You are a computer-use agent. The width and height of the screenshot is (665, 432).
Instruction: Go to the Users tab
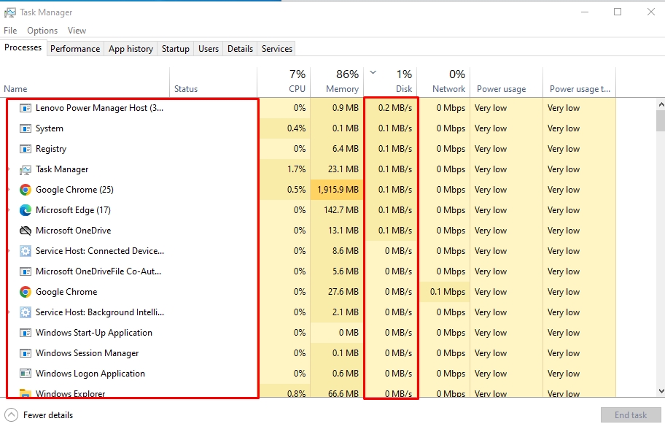tap(209, 49)
